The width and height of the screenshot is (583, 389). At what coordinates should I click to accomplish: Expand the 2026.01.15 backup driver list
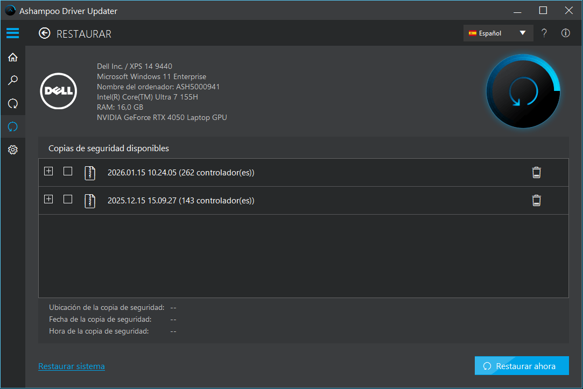coord(48,171)
